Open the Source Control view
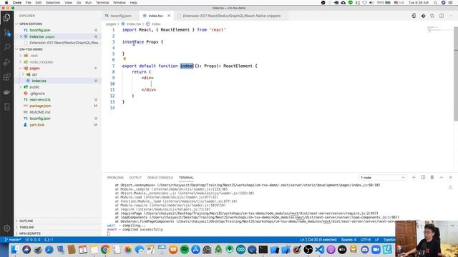 [x=6, y=33]
